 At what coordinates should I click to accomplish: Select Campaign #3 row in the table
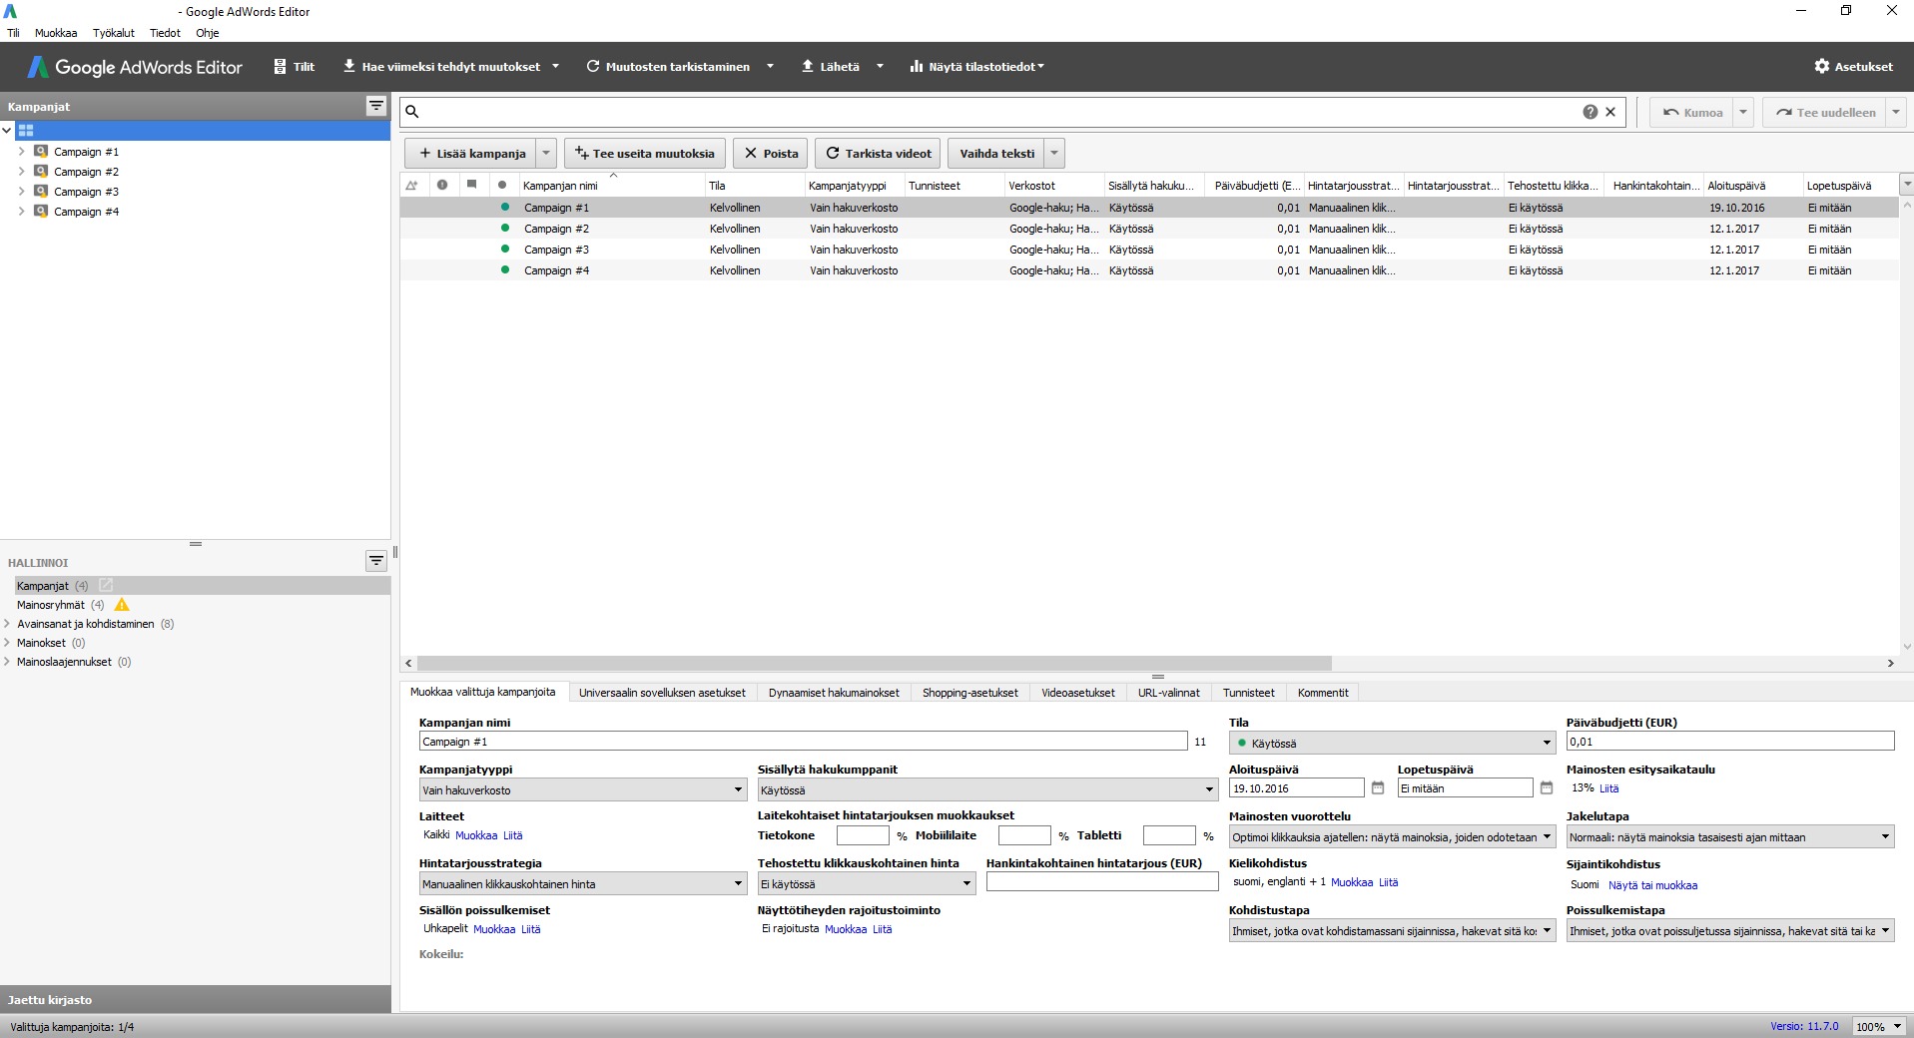pos(1149,250)
